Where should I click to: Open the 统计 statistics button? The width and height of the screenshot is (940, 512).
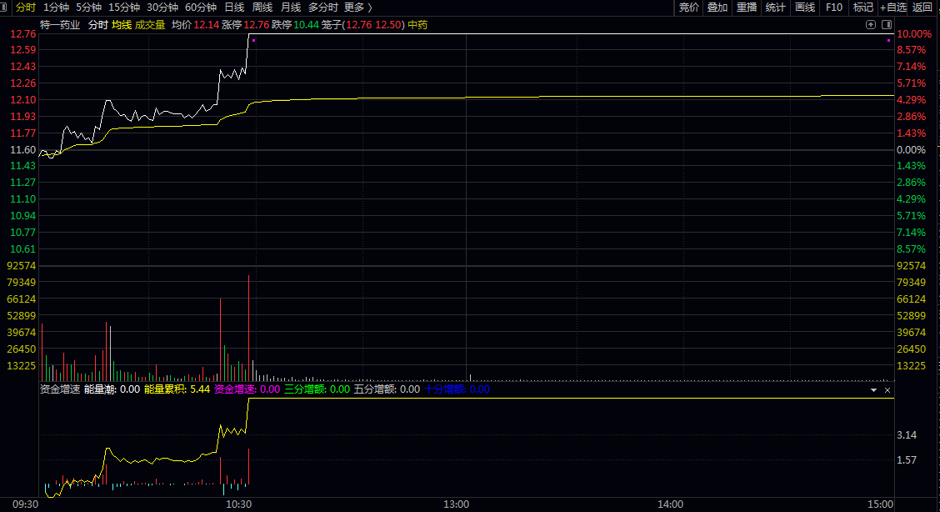[x=776, y=8]
